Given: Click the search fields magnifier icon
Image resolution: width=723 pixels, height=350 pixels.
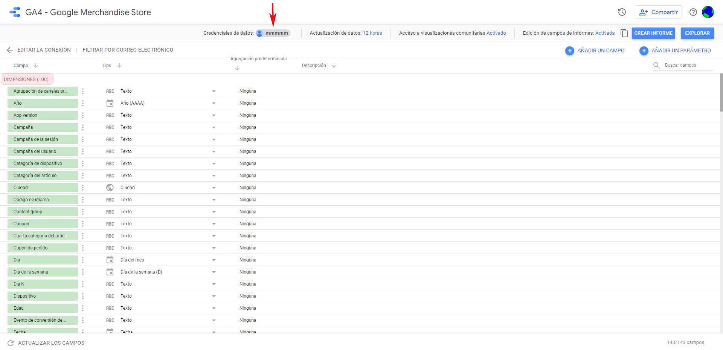Looking at the screenshot, I should pyautogui.click(x=656, y=65).
